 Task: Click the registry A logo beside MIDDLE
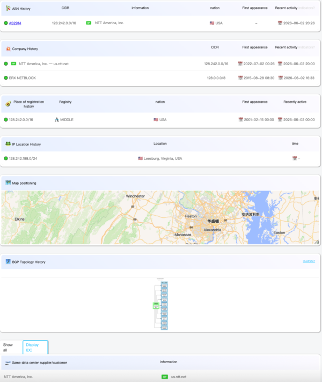(57, 119)
